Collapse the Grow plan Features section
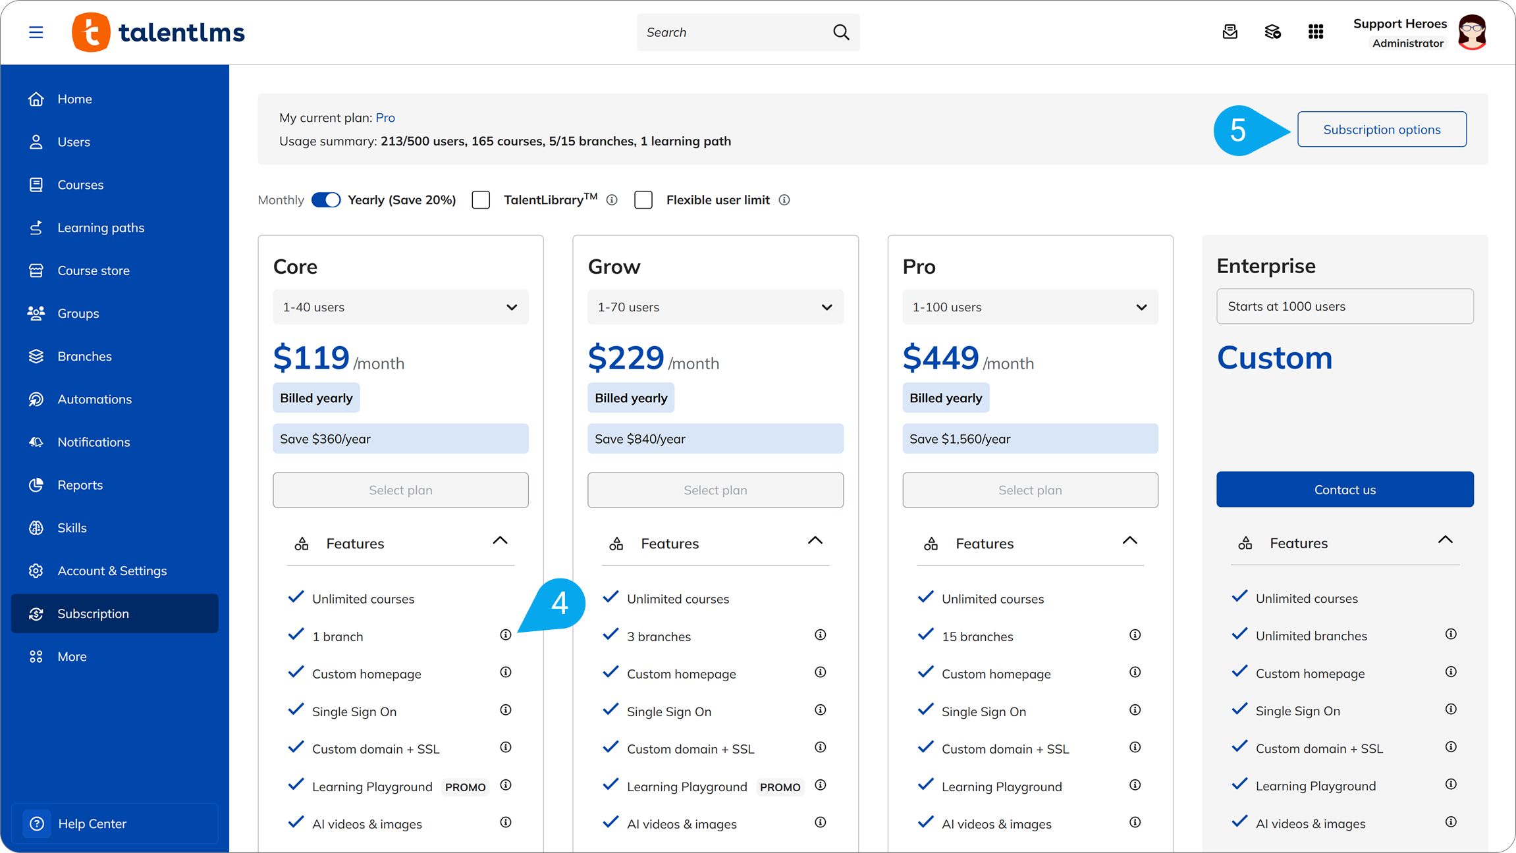 coord(815,542)
